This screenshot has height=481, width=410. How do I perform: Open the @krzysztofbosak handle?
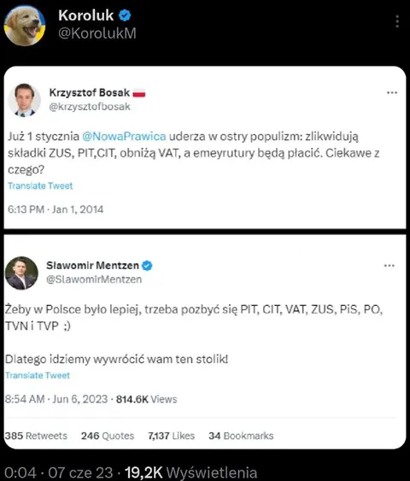(x=90, y=107)
